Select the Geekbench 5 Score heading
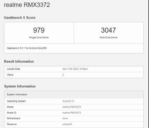 (x=20, y=17)
